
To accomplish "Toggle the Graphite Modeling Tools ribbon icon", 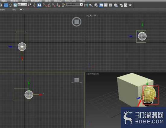I will pos(101,5).
